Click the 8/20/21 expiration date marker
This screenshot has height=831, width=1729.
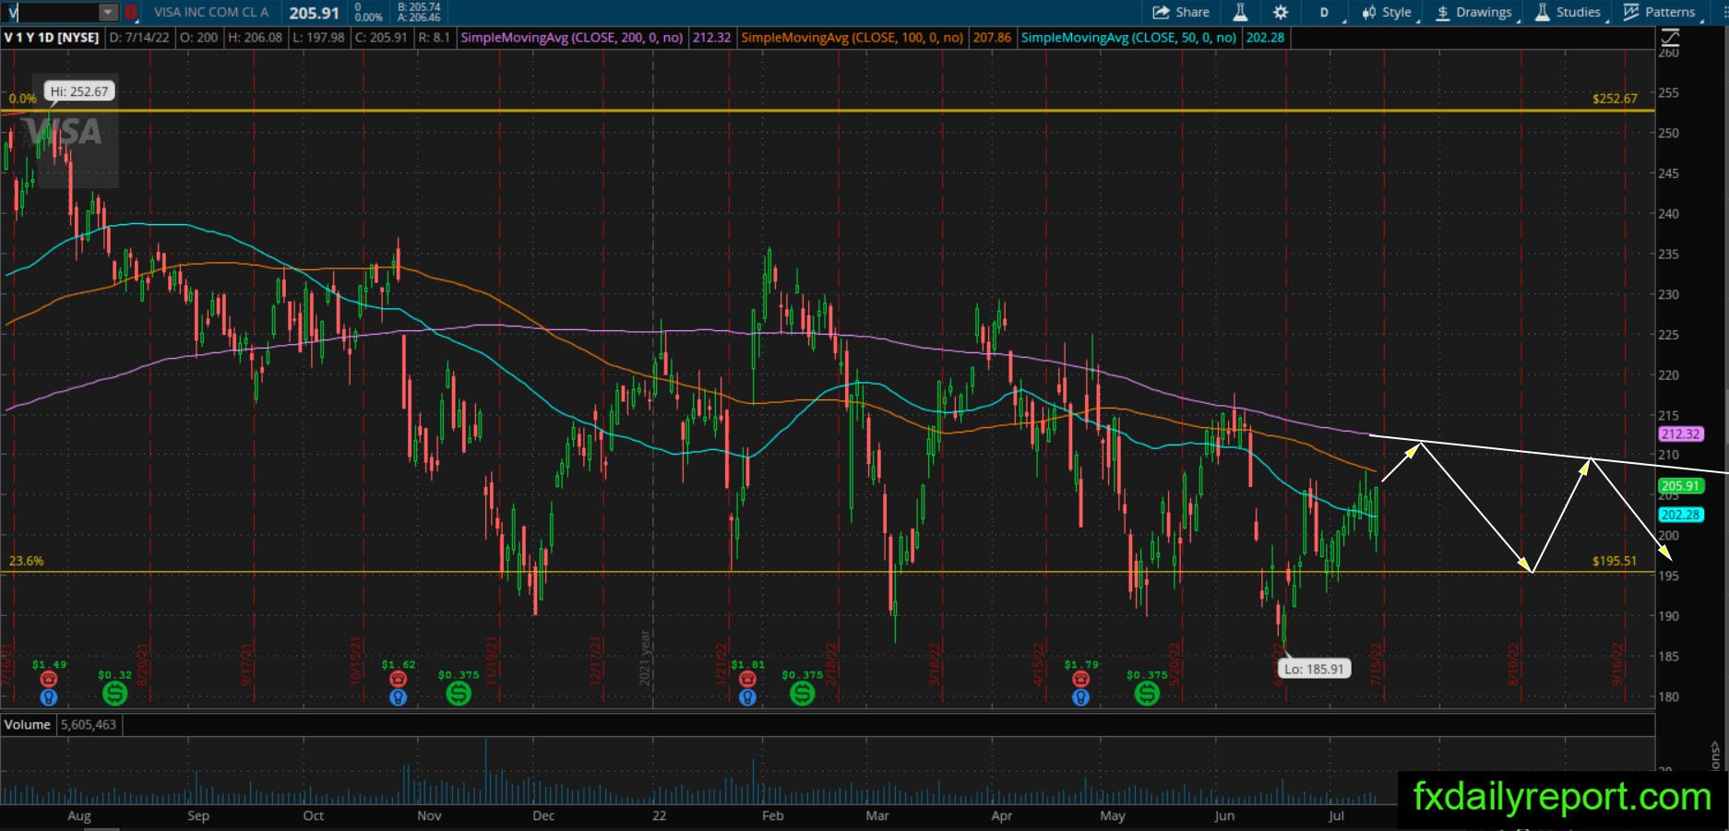143,663
